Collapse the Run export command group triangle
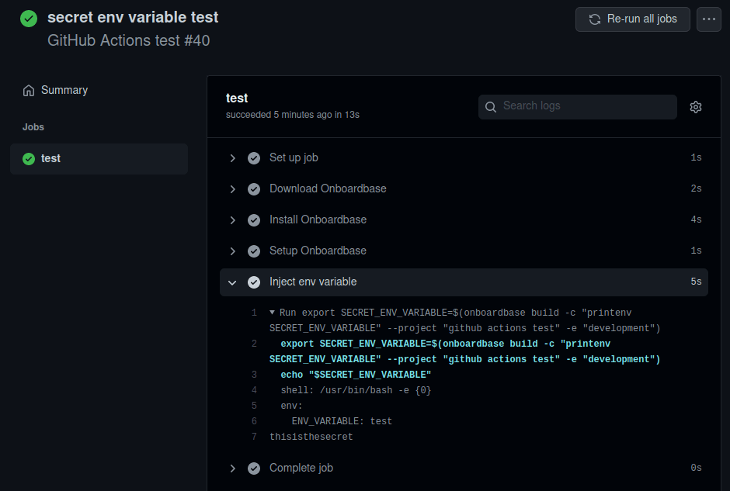730x491 pixels. coord(273,313)
